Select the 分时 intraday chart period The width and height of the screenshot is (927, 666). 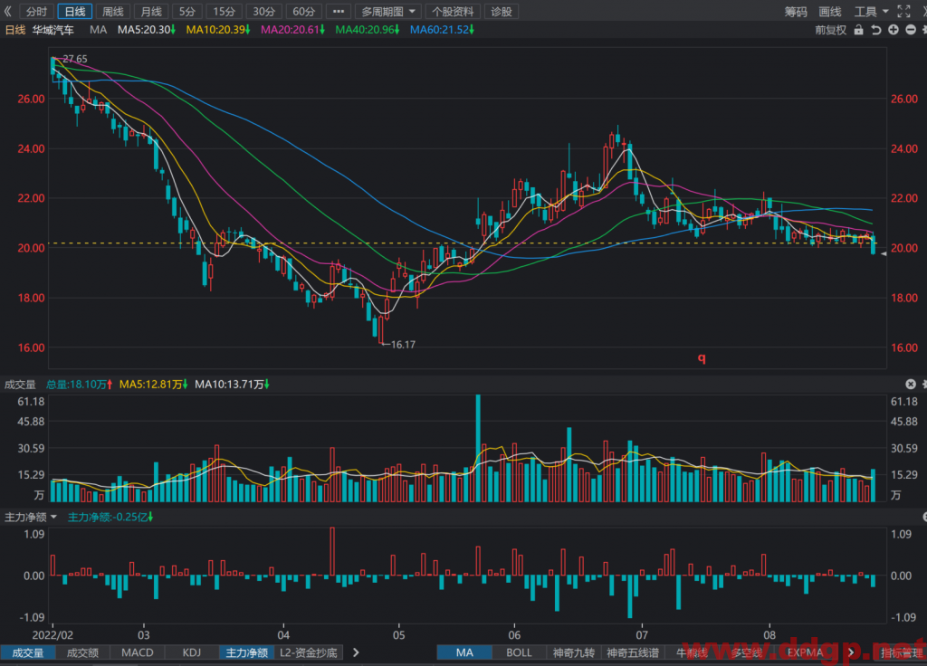pos(36,11)
